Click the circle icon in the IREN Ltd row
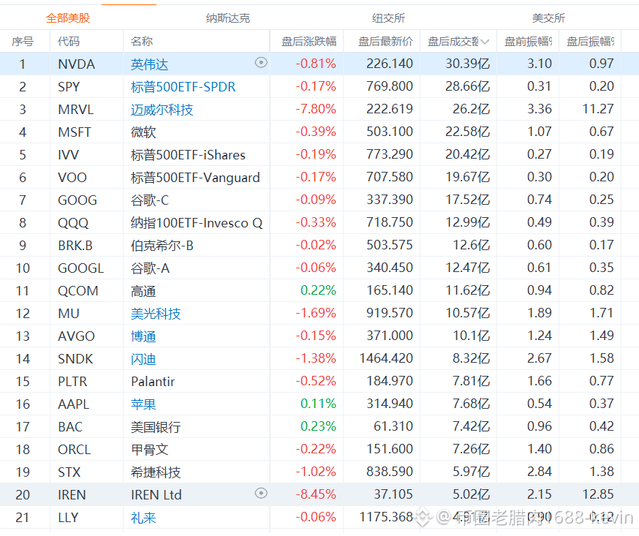639x536 pixels. point(261,493)
